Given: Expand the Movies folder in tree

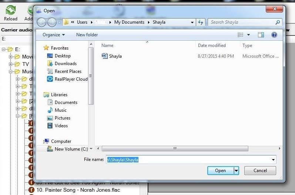Looking at the screenshot, I should [x=11, y=57].
